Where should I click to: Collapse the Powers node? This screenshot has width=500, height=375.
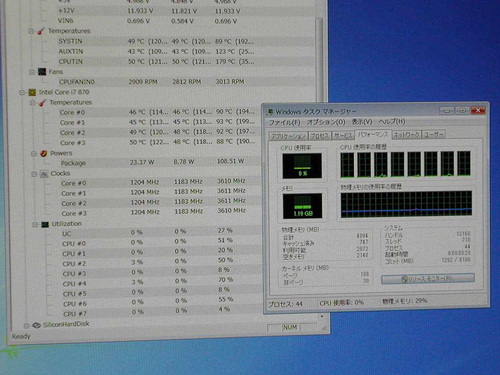click(34, 154)
